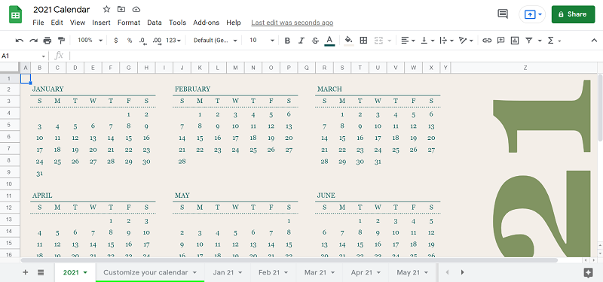Open the text color picker
Screen dimensions: 603x282
pyautogui.click(x=329, y=41)
